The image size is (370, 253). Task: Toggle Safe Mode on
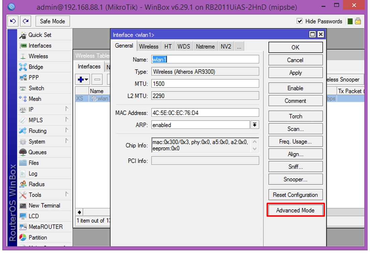pyautogui.click(x=52, y=21)
